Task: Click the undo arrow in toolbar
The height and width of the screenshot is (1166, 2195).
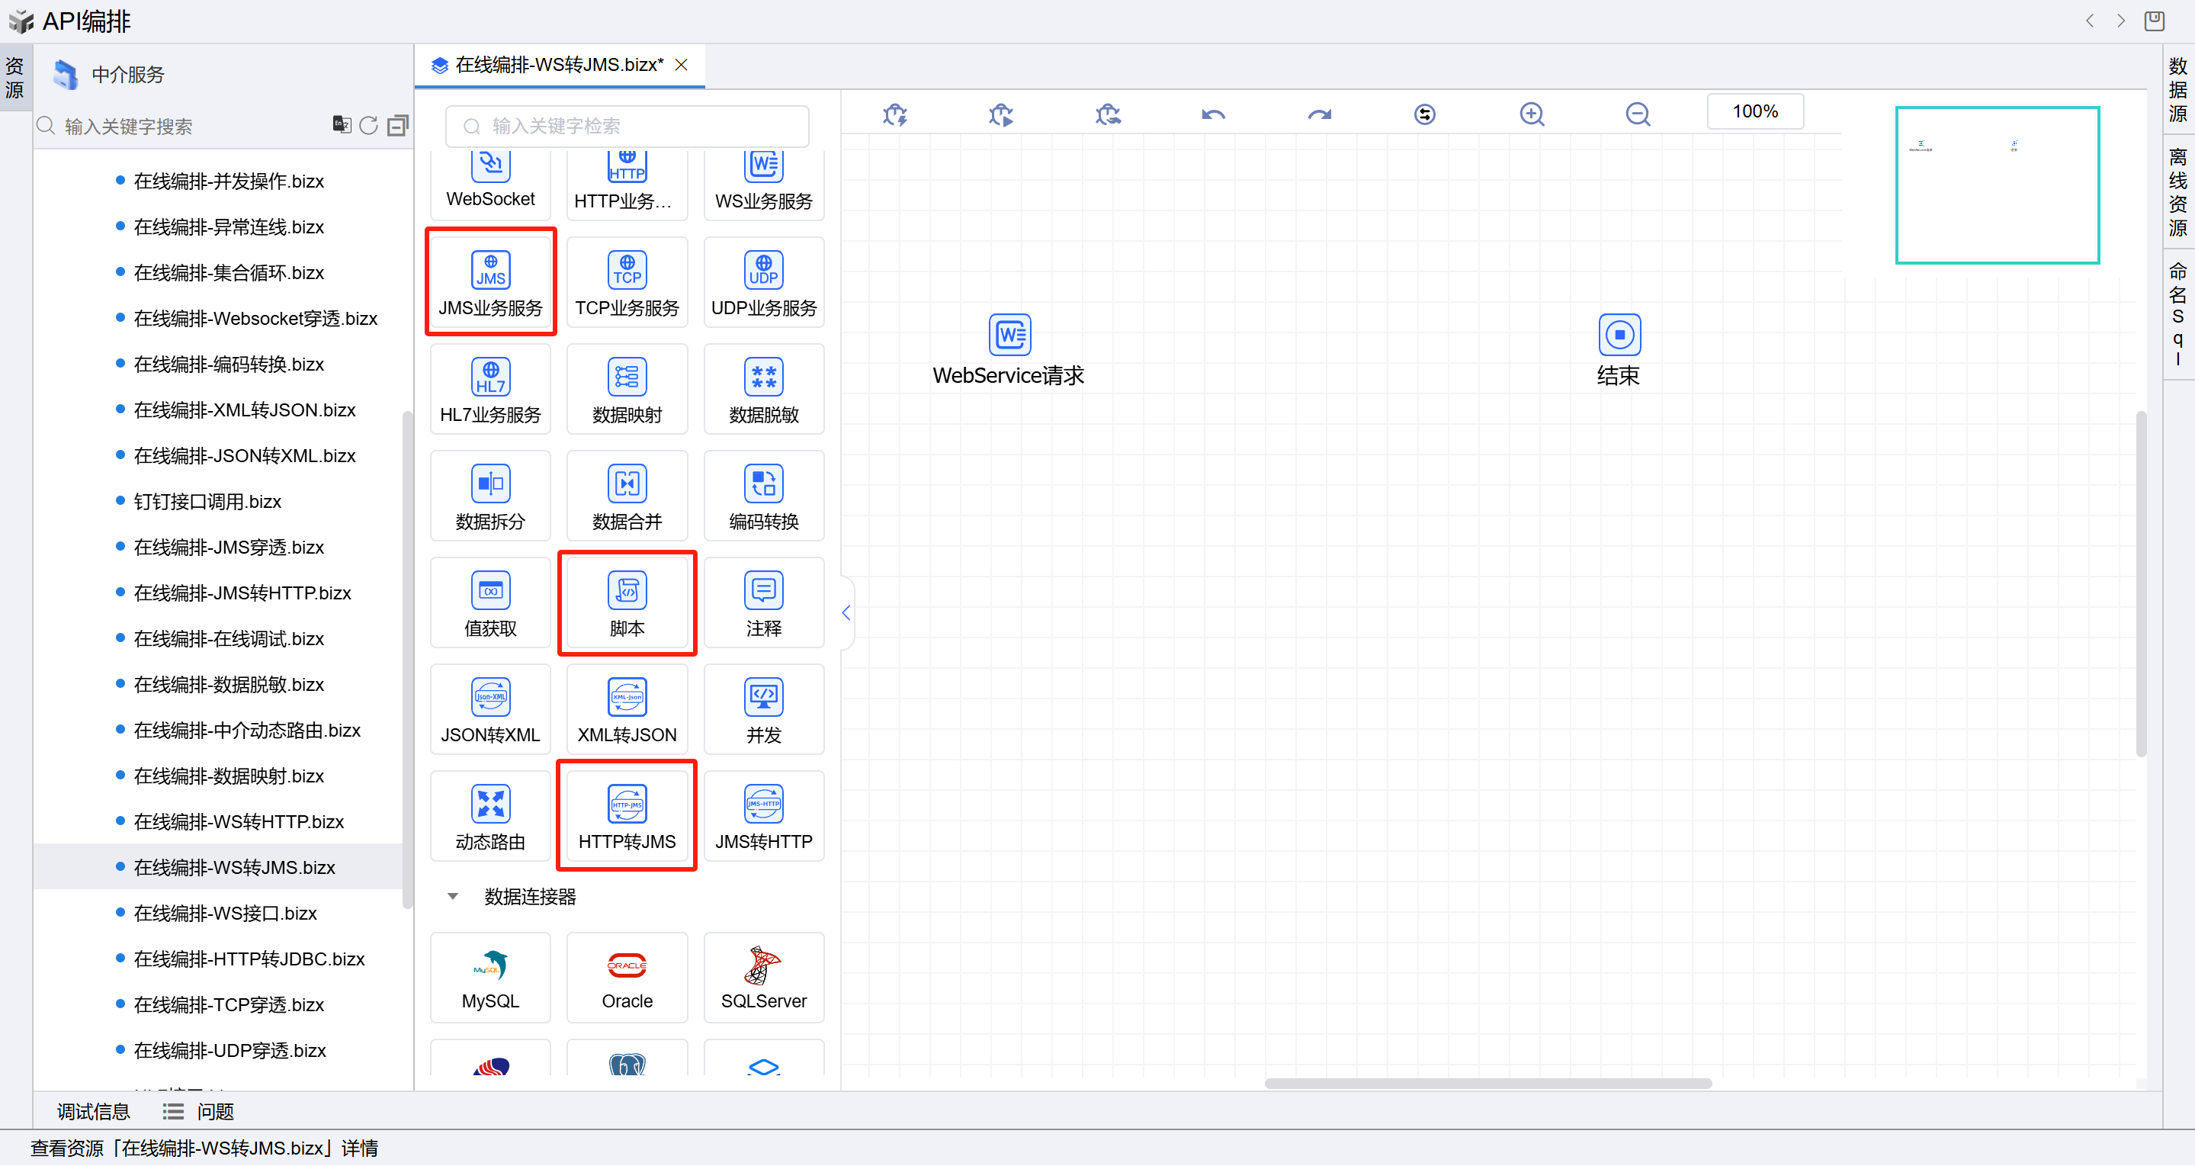Action: (x=1213, y=114)
